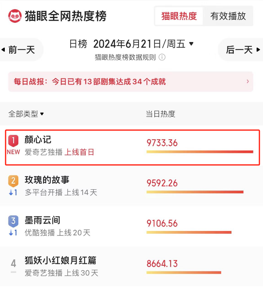Open the 每日战报 daily report banner
This screenshot has width=263, height=287.
(x=131, y=81)
